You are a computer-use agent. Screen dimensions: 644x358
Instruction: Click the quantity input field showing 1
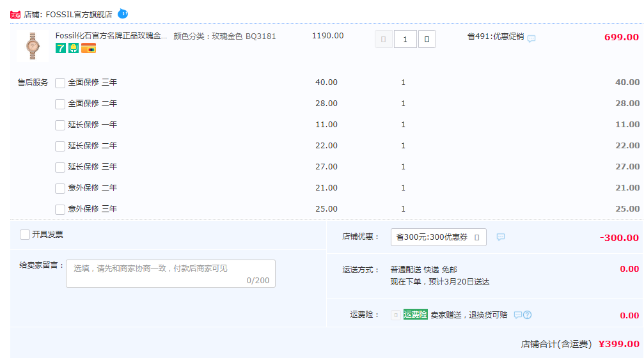(x=405, y=40)
